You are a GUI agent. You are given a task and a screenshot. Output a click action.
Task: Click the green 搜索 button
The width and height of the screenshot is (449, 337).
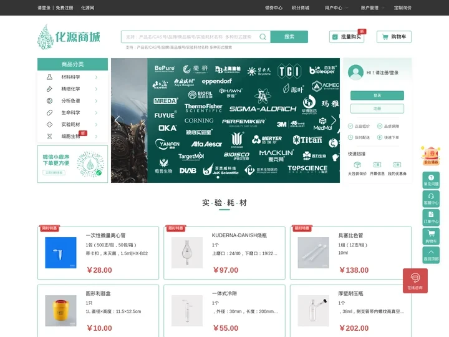tap(289, 37)
